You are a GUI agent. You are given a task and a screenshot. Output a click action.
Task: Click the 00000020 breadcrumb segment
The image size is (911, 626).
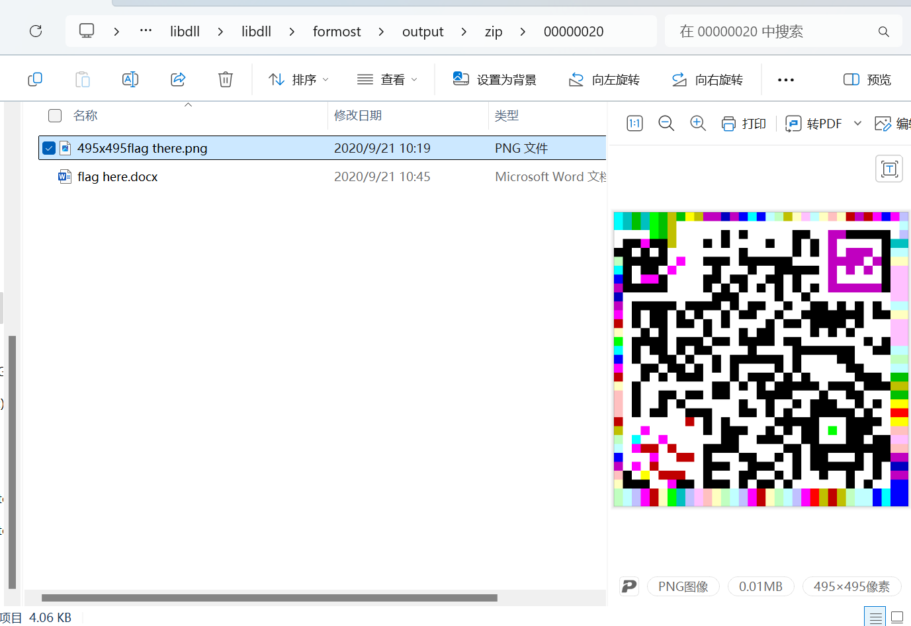[x=574, y=31]
